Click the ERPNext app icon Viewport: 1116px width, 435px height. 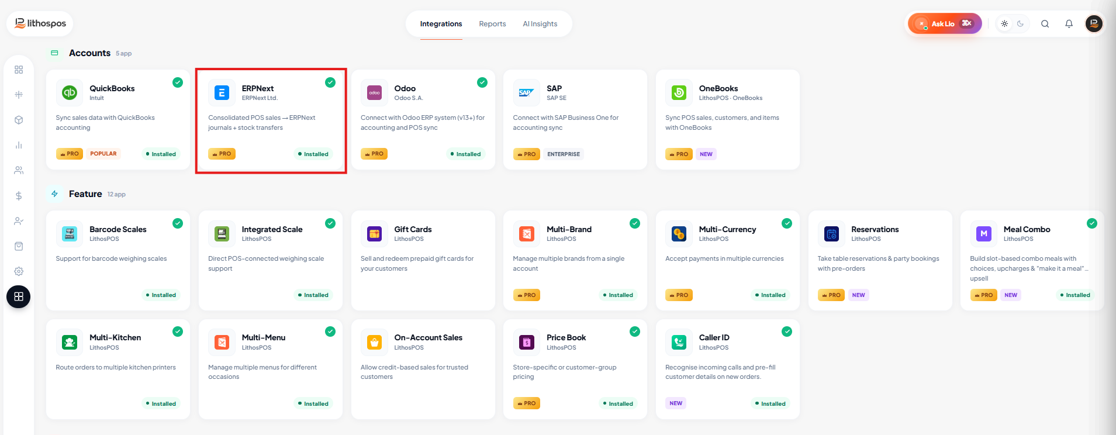click(222, 92)
